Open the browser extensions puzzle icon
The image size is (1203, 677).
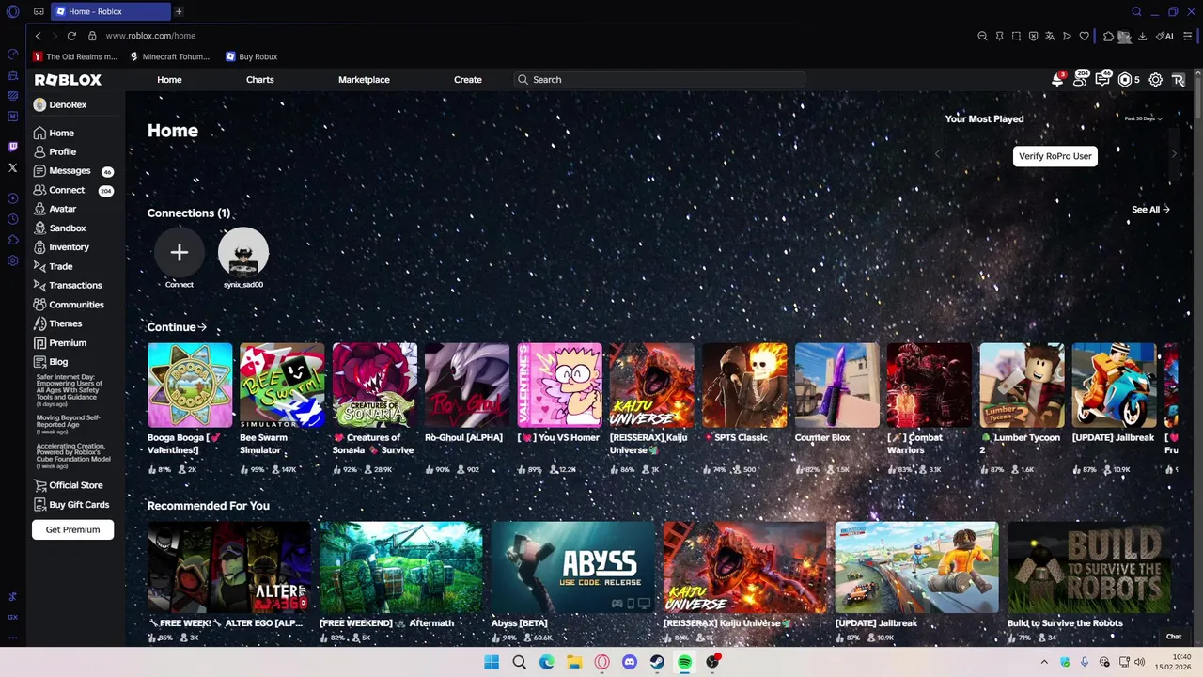coord(1109,36)
